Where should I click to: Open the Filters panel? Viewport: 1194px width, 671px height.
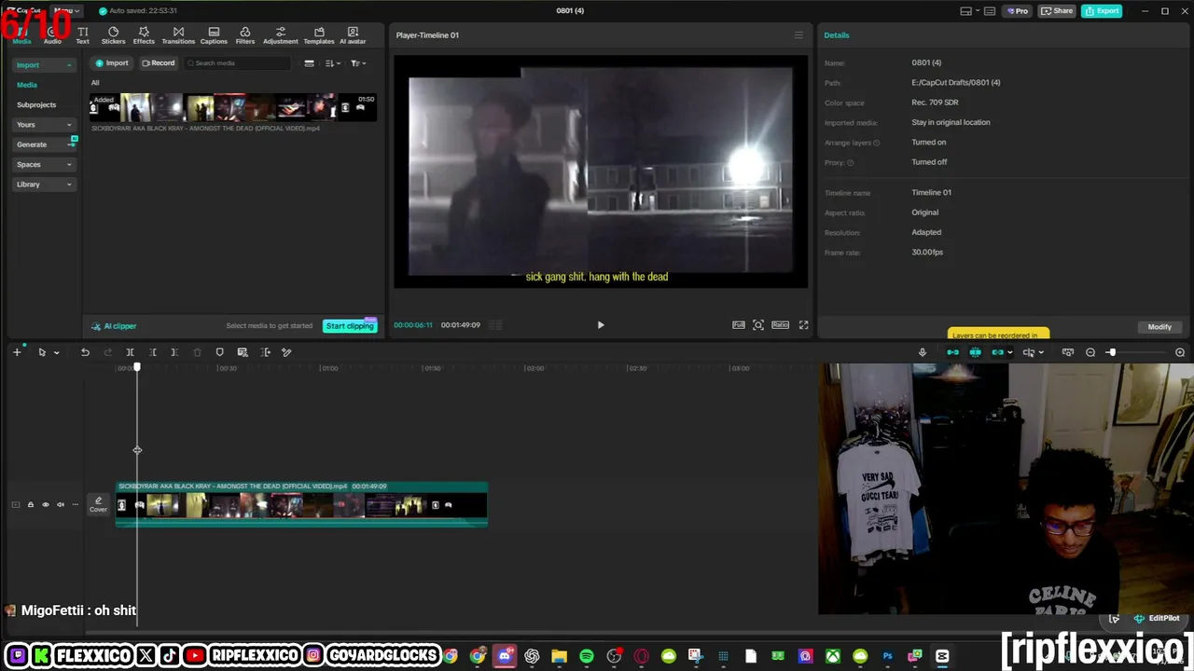[x=245, y=35]
